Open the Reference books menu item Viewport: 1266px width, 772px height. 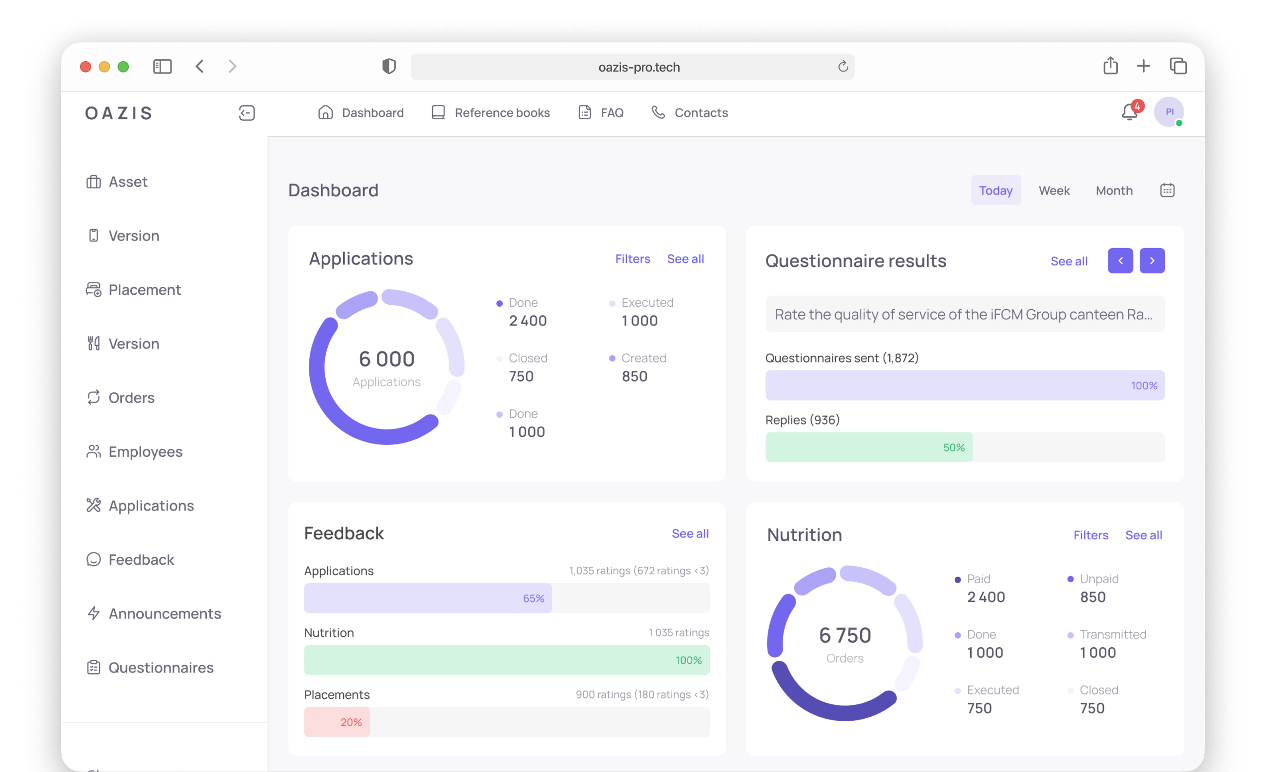[x=502, y=112]
